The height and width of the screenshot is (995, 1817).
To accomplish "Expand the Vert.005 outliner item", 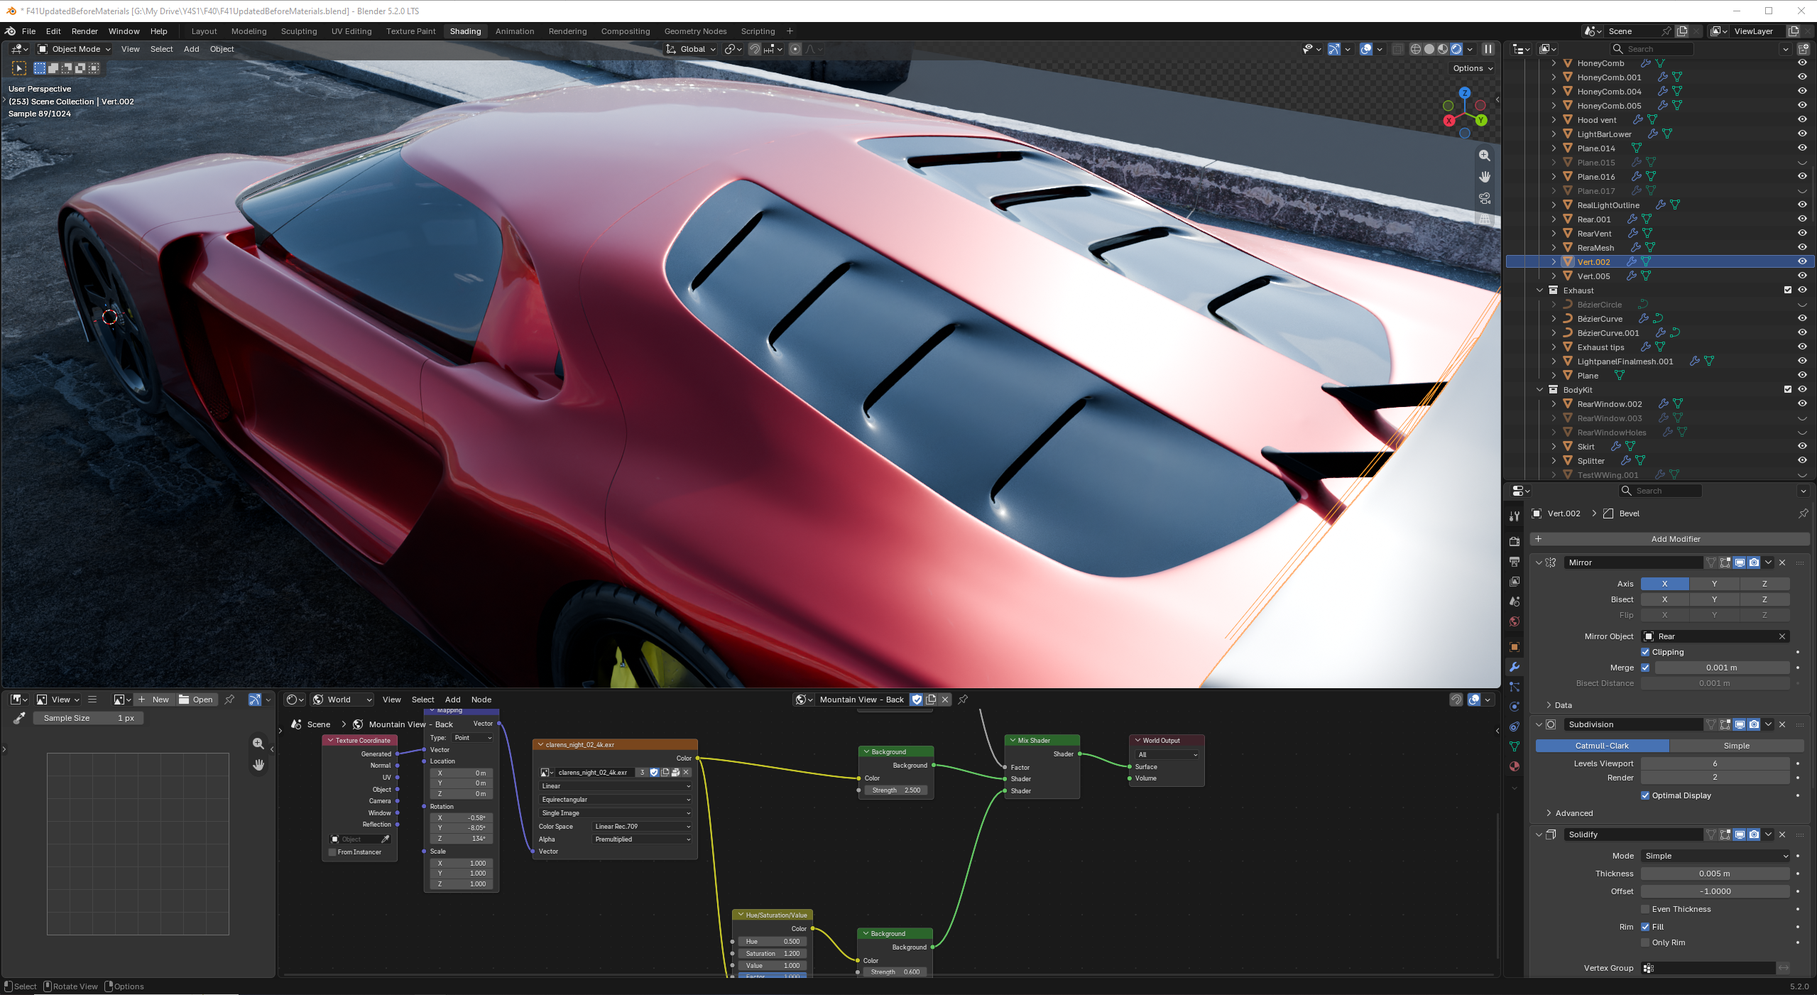I will pos(1554,276).
